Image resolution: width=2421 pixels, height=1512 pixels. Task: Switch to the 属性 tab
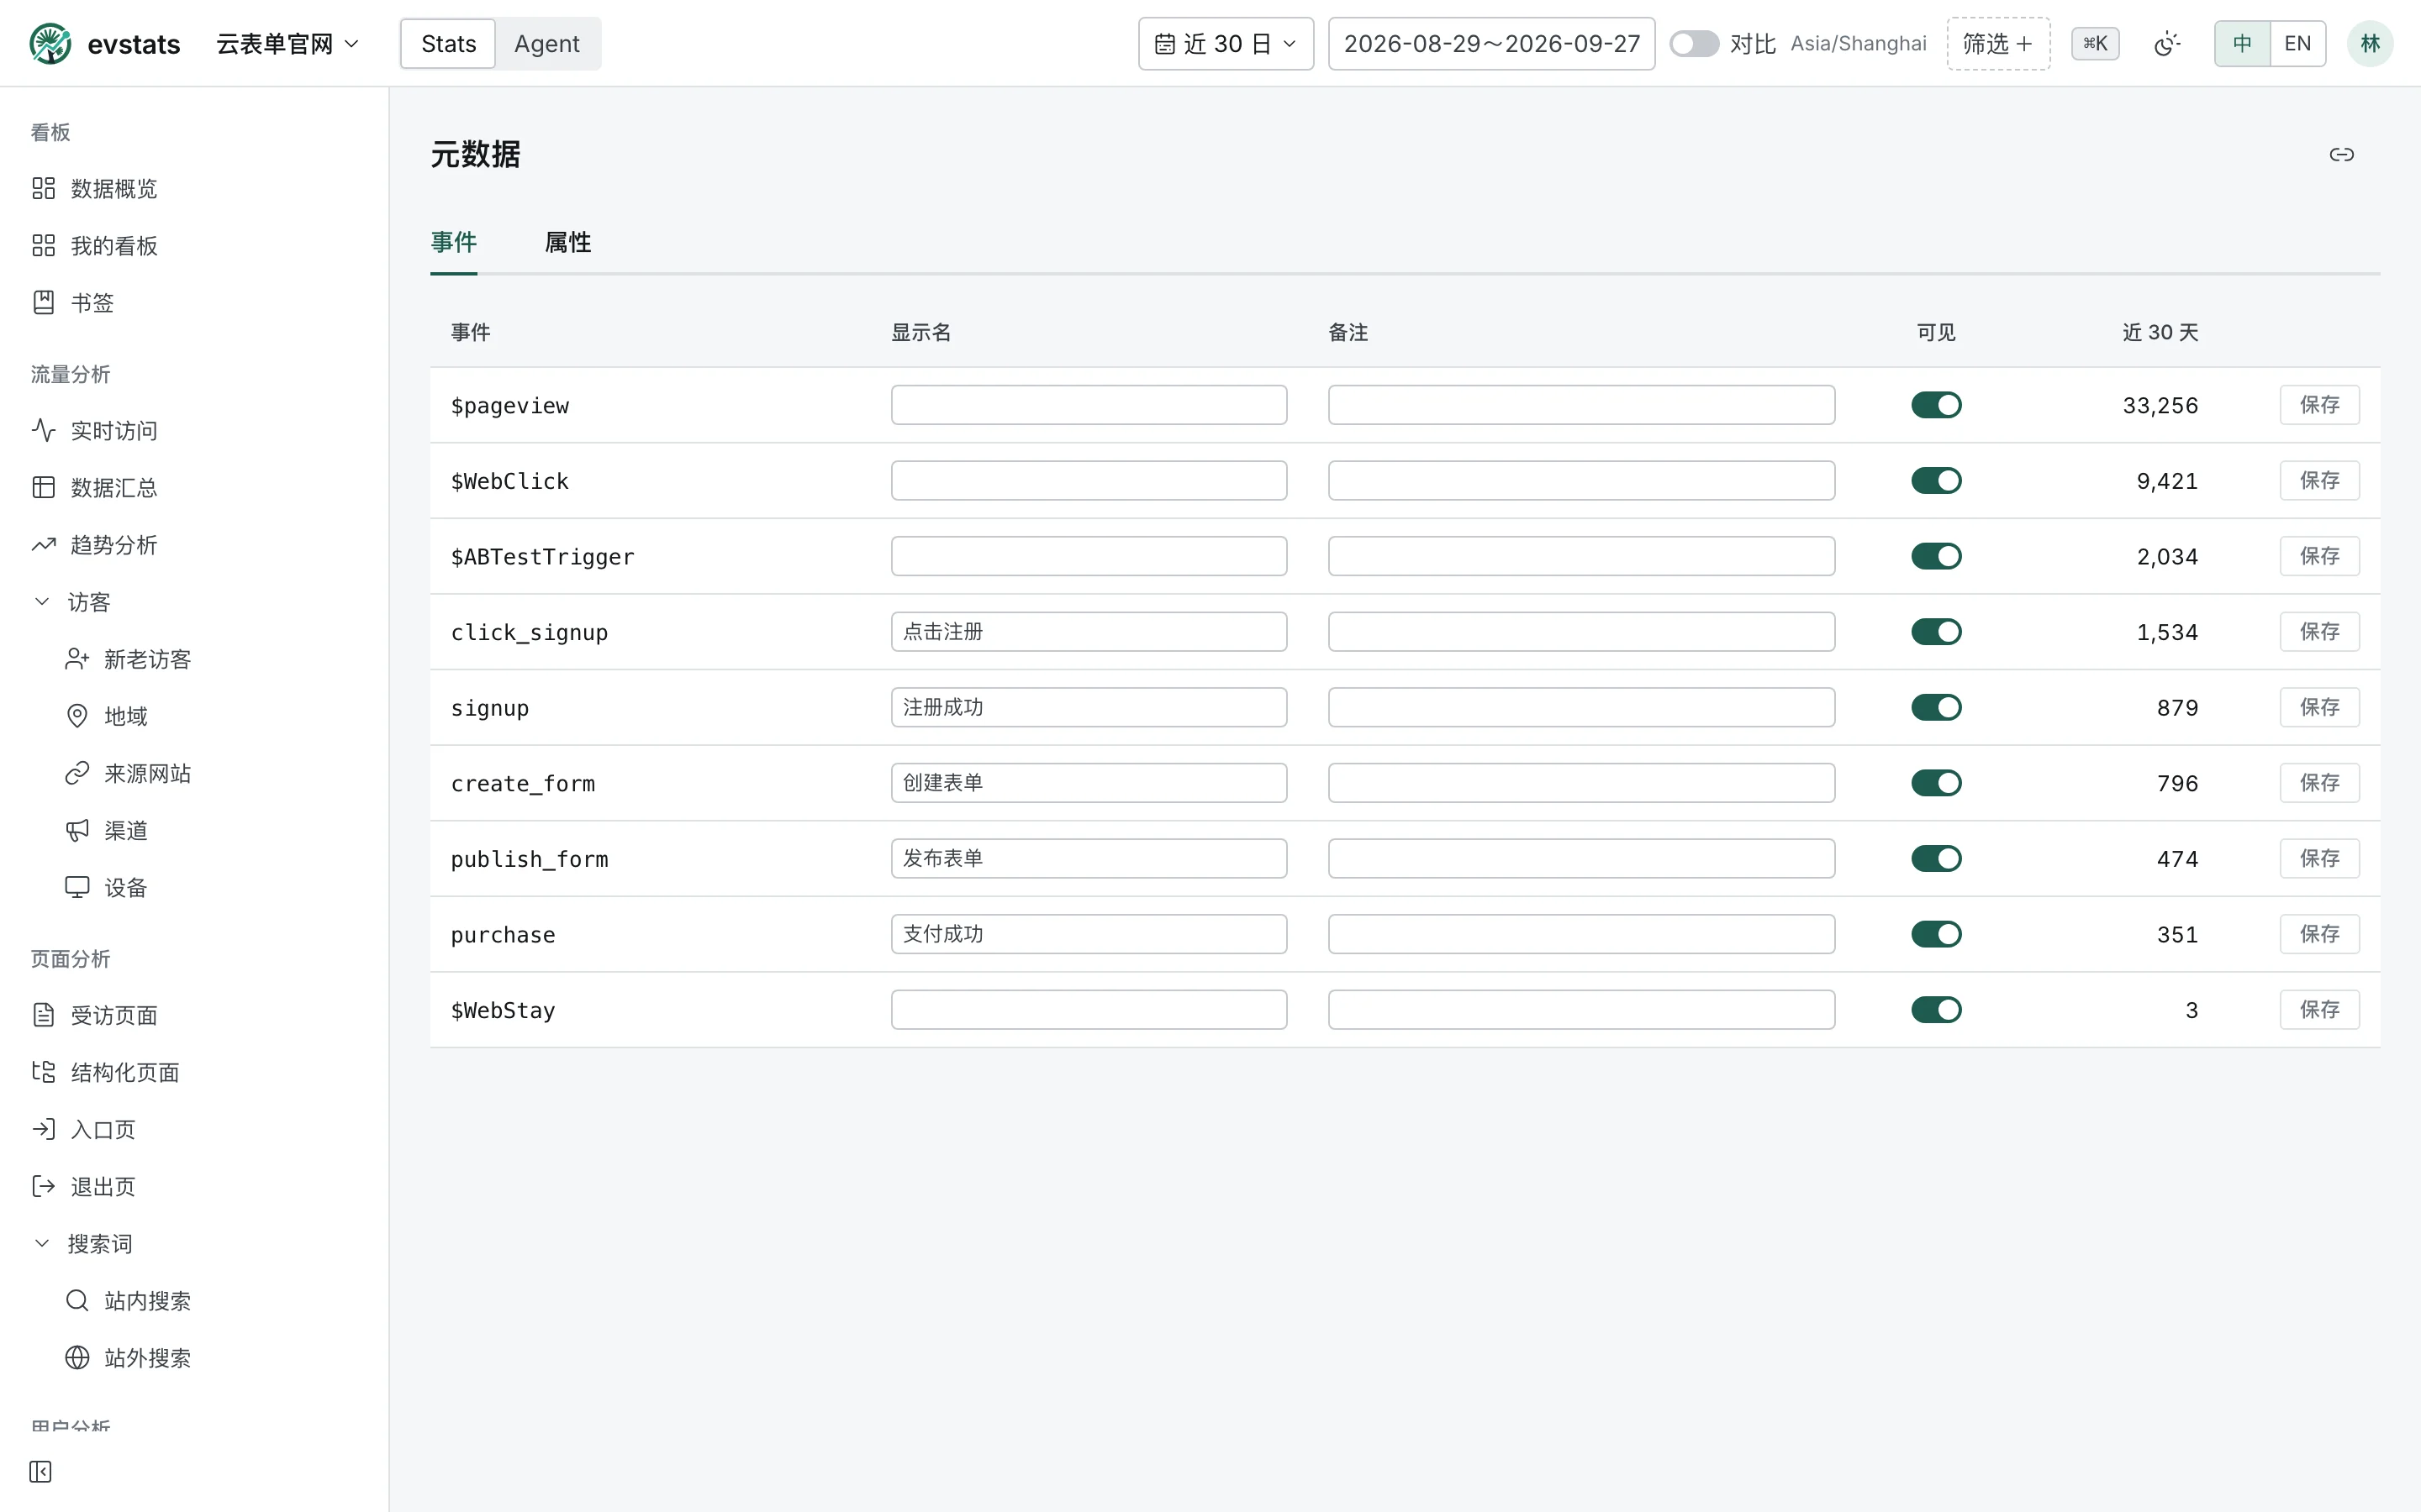point(567,242)
